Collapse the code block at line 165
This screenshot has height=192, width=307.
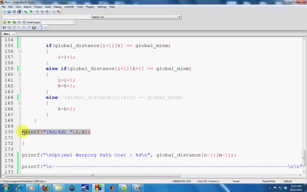click(20, 103)
